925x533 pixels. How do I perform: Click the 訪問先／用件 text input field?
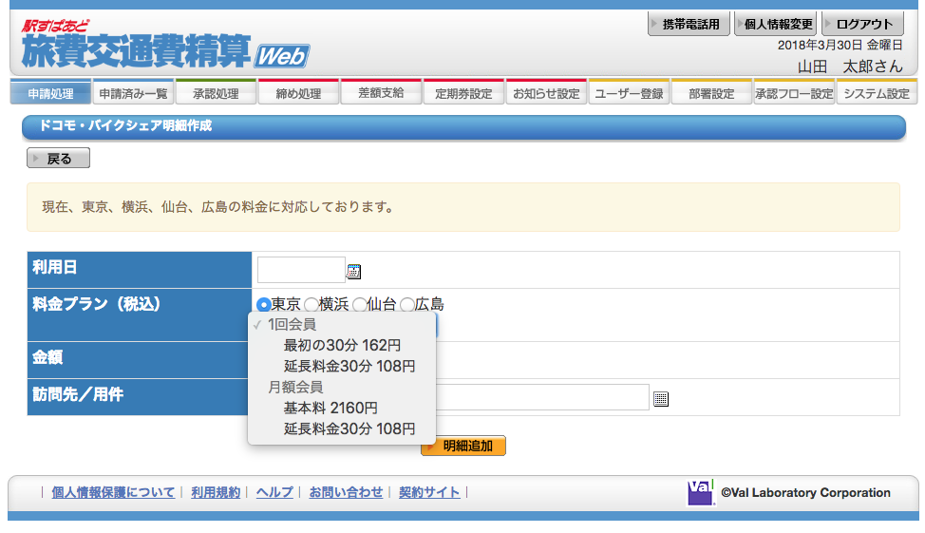[541, 397]
